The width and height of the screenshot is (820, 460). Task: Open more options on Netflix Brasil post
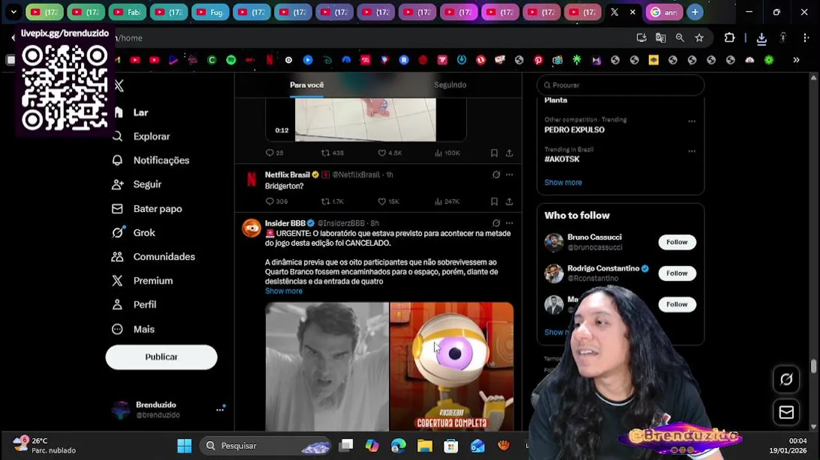(509, 174)
